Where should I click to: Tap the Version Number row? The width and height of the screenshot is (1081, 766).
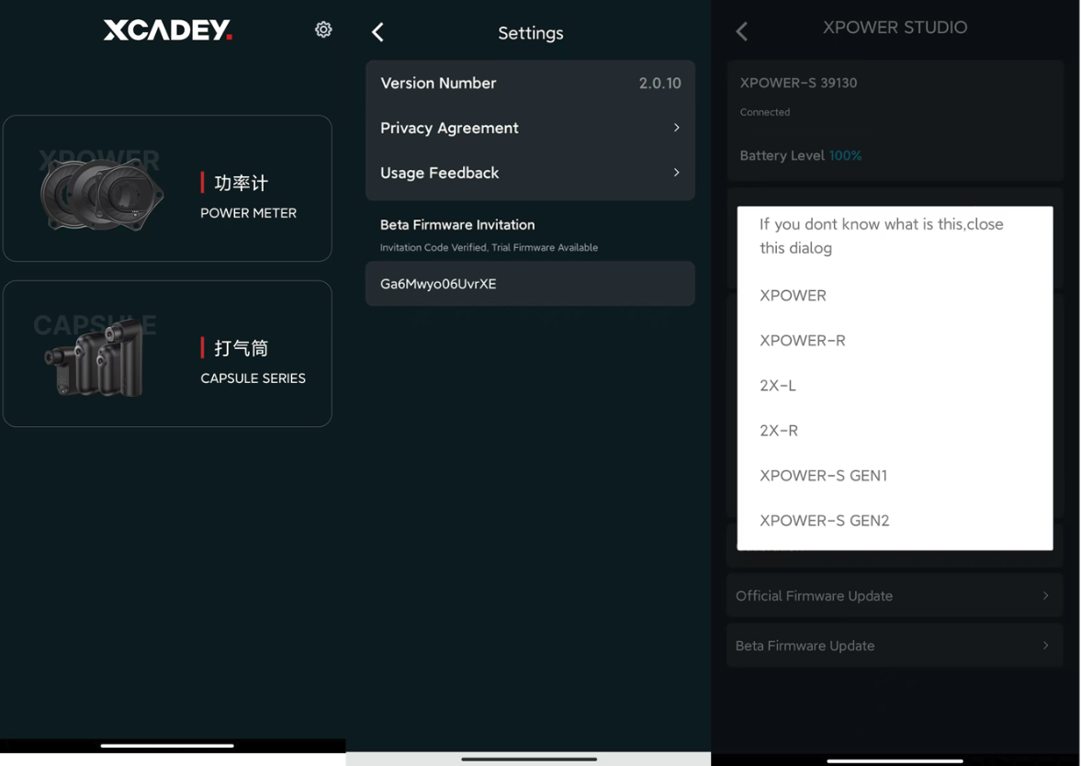click(530, 84)
